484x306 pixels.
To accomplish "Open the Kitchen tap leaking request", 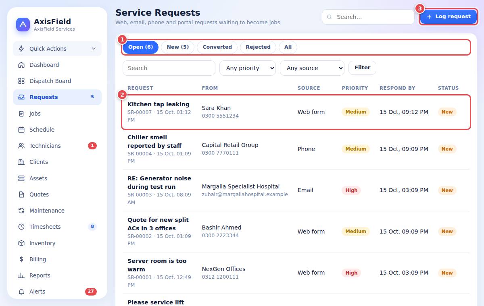I will 158,104.
